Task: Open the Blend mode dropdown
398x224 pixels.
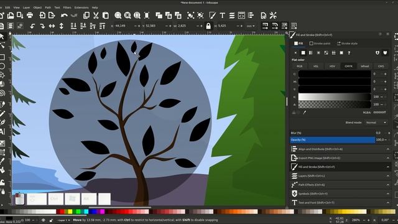Action: pyautogui.click(x=376, y=123)
